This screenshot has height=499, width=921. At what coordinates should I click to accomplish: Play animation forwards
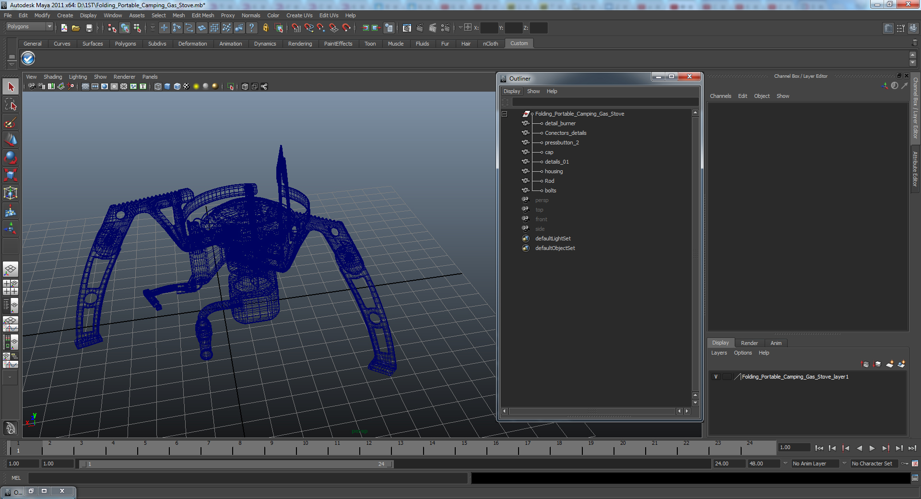pyautogui.click(x=872, y=448)
